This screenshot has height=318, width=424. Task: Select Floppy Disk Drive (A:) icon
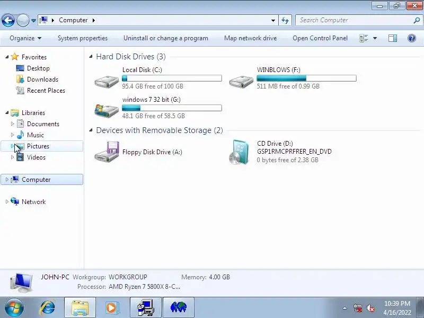tap(107, 152)
